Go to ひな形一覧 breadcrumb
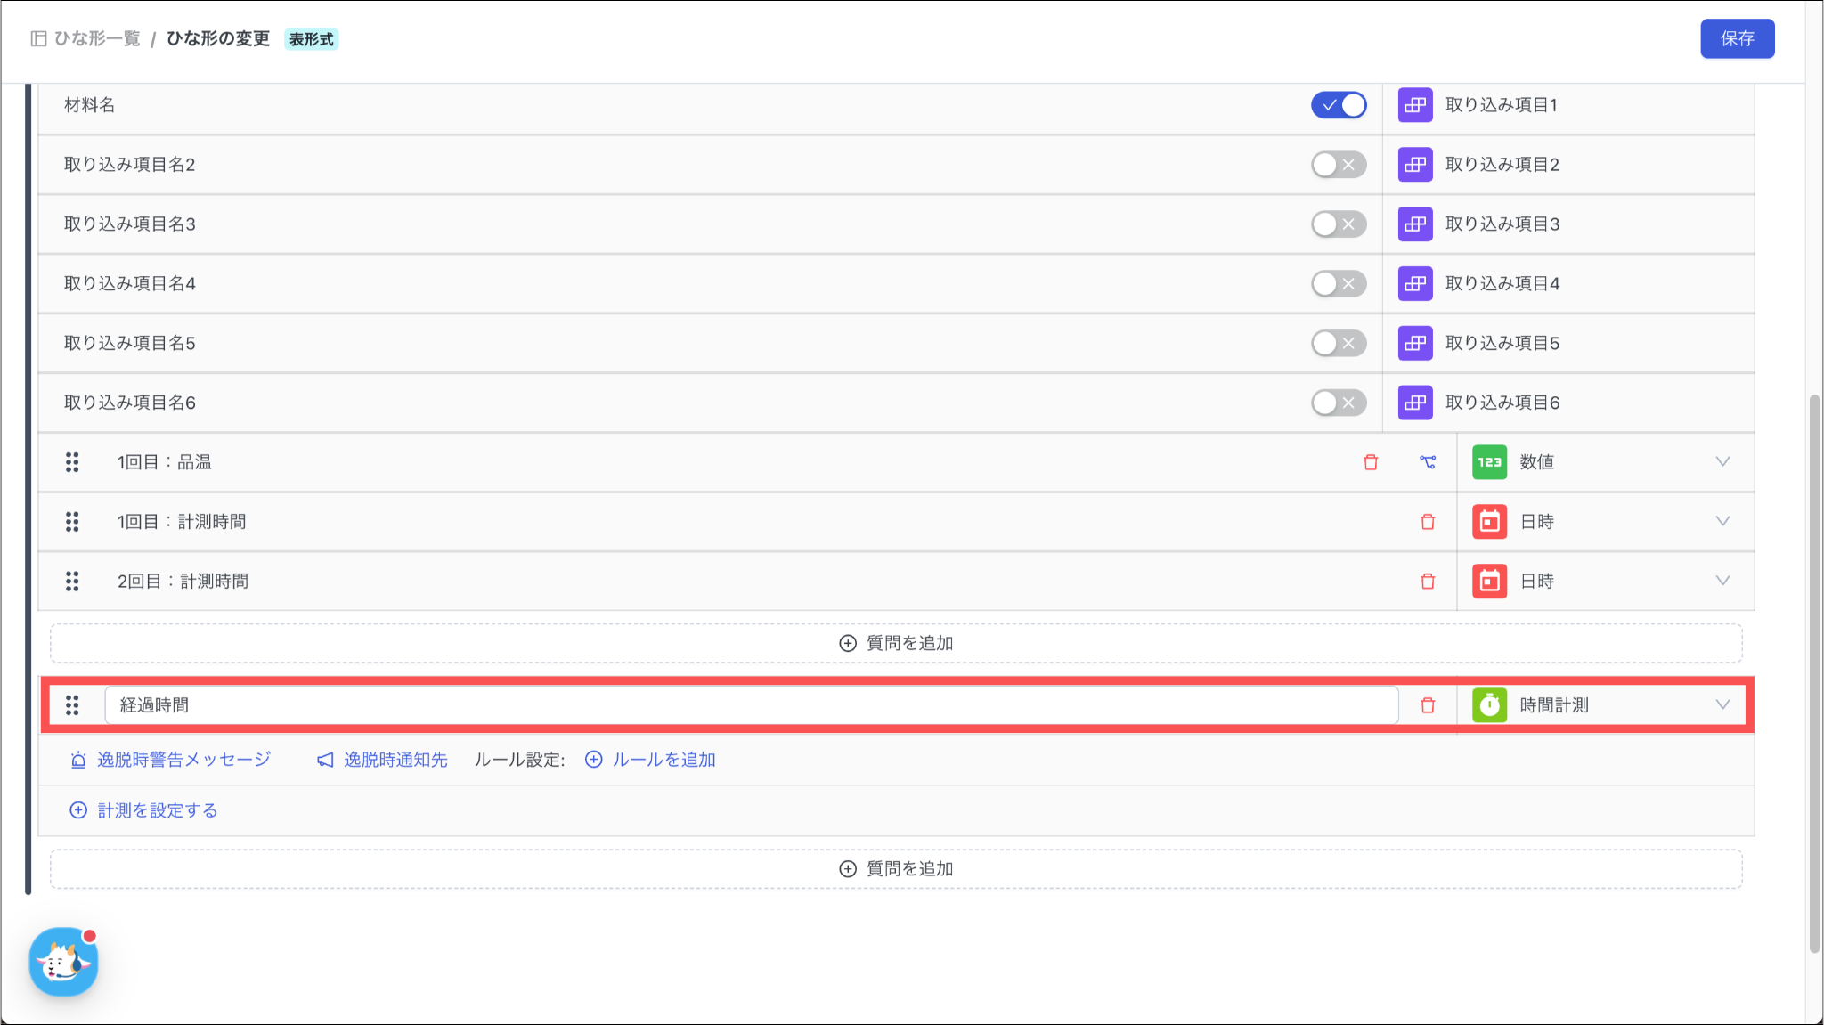This screenshot has height=1025, width=1824. click(x=96, y=38)
